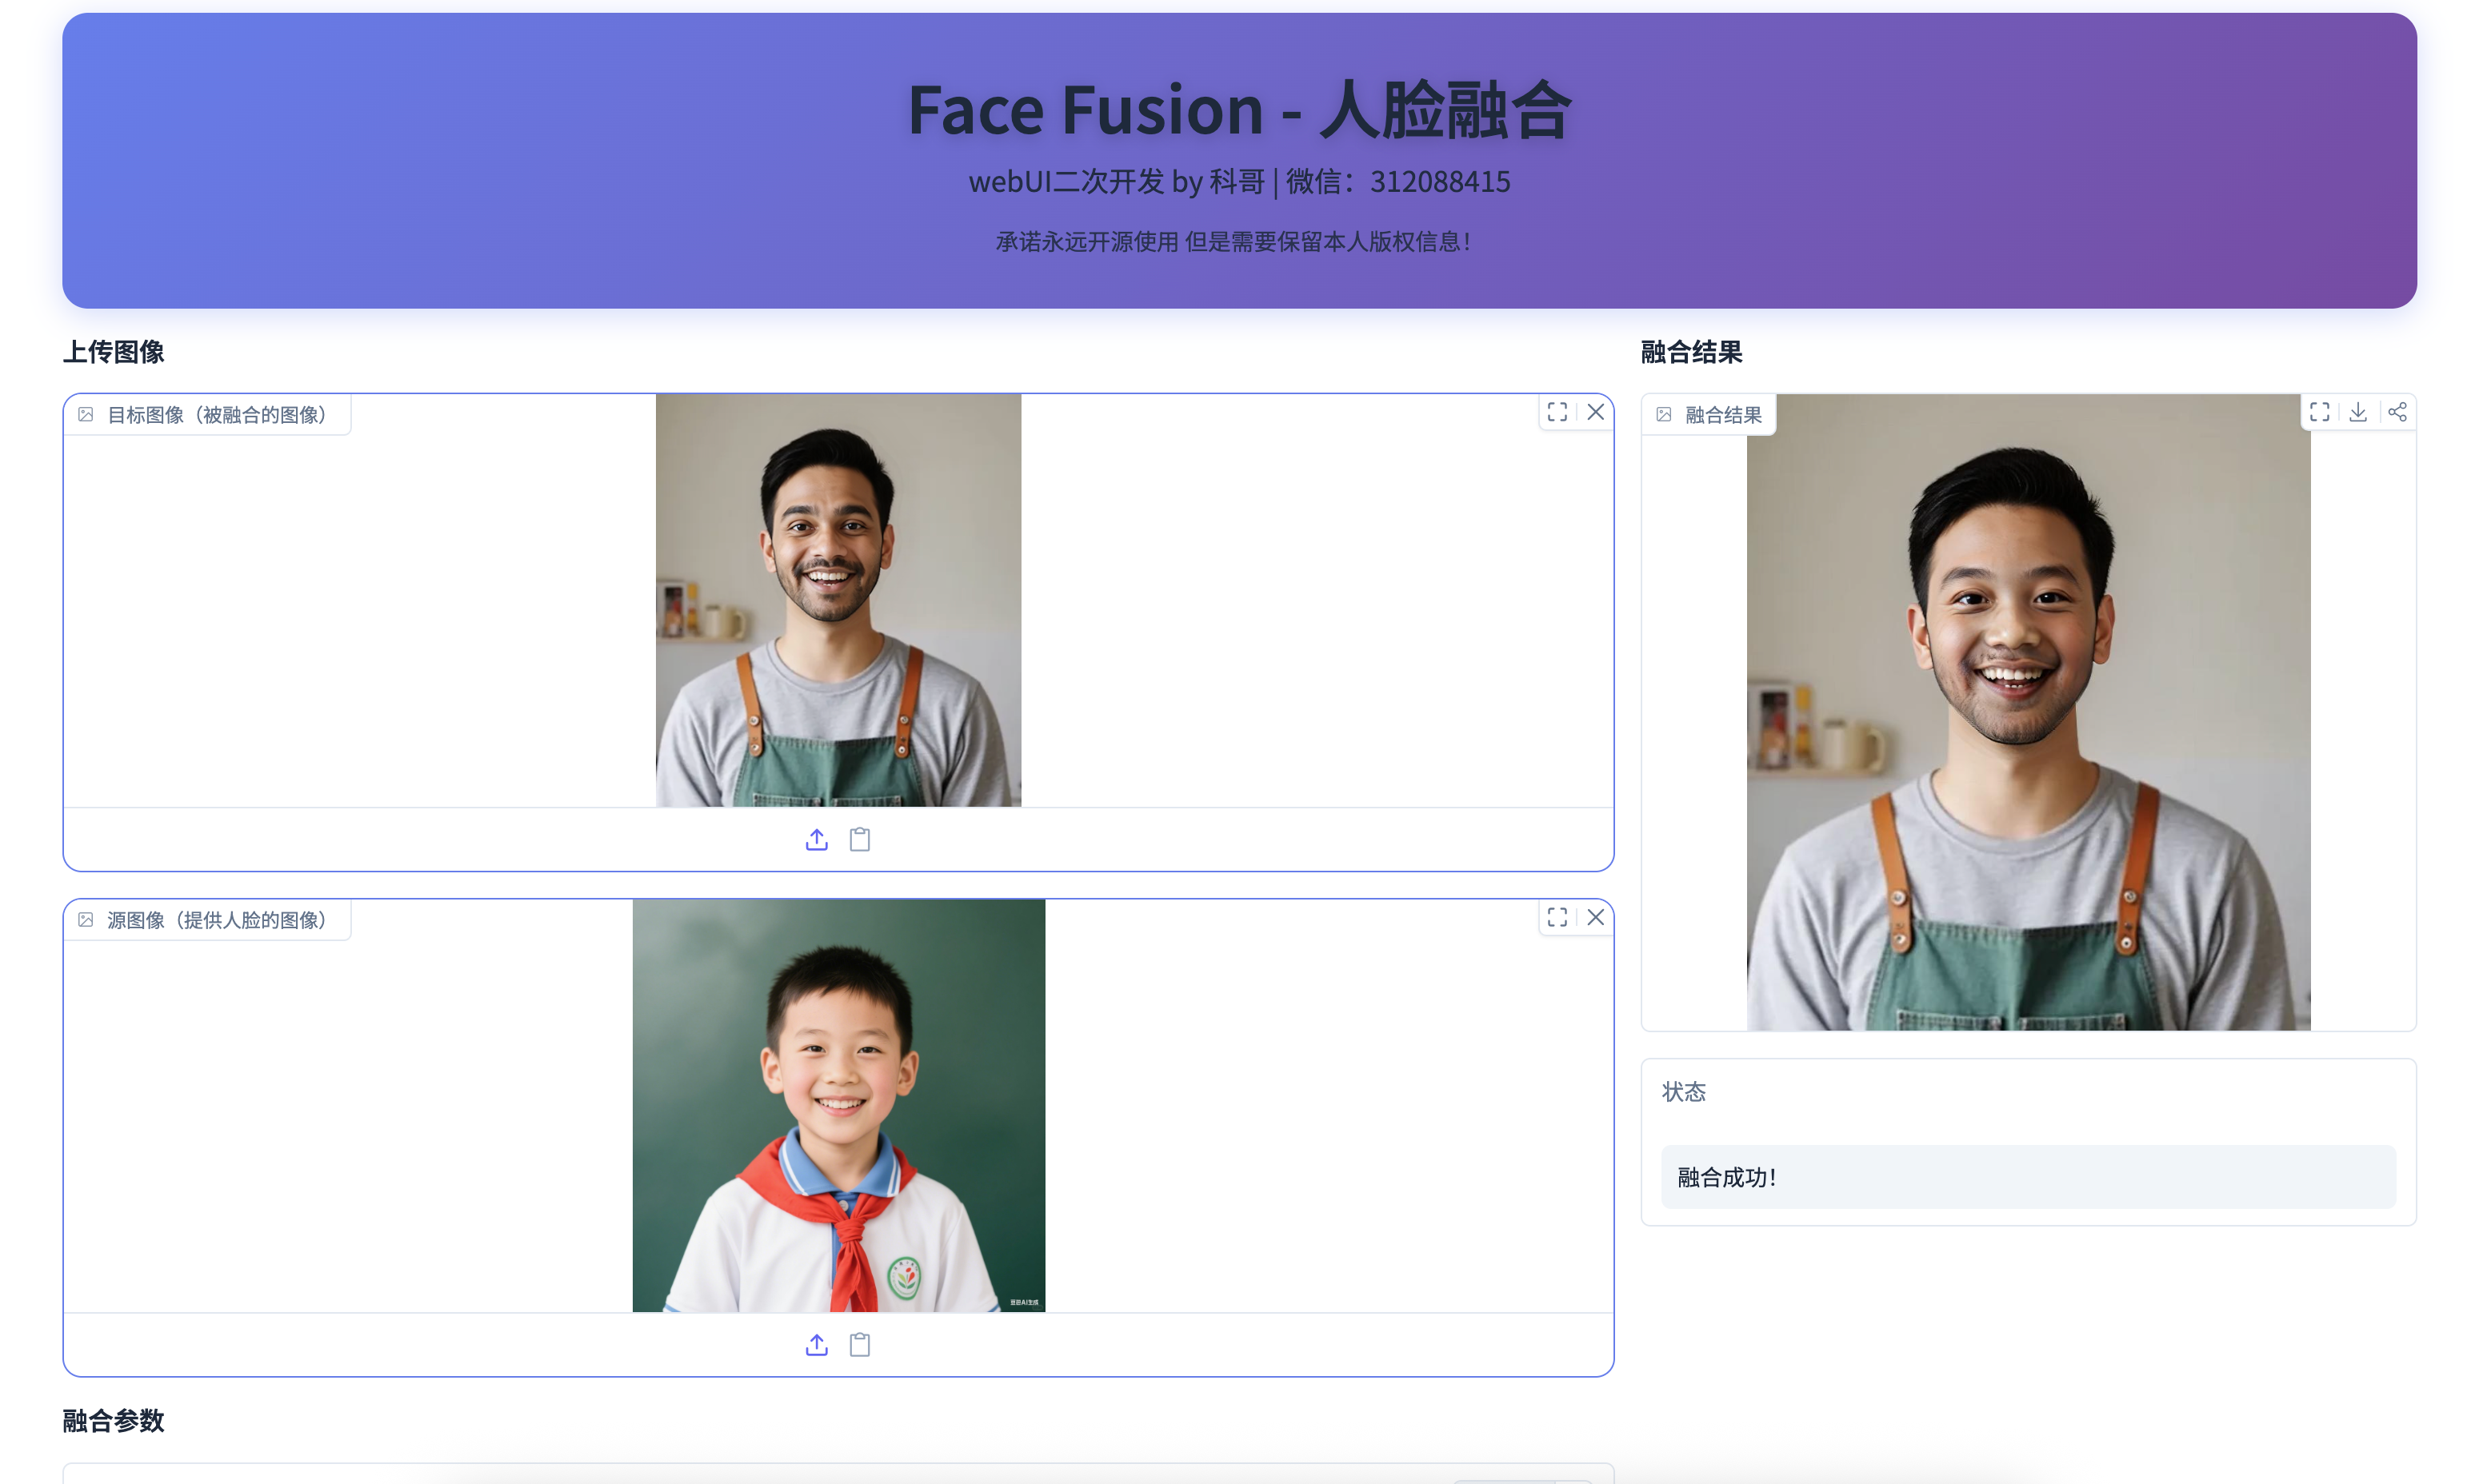Click the 融合参数 section heading
This screenshot has height=1484, width=2483.
(x=112, y=1420)
